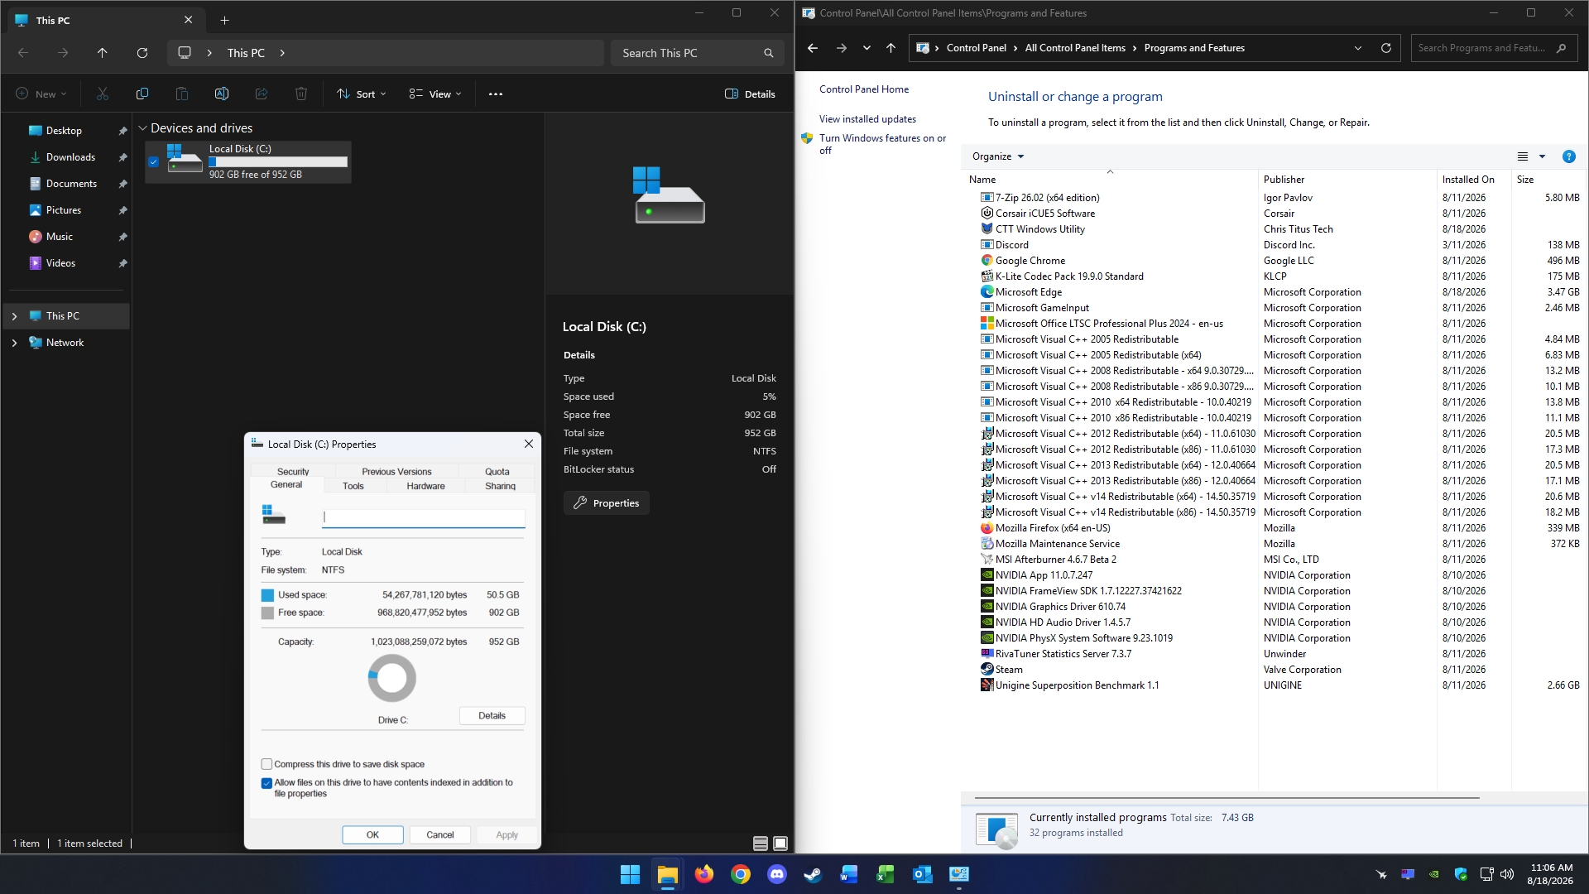Click the Paste icon in Explorer toolbar
The image size is (1589, 894).
click(x=182, y=94)
